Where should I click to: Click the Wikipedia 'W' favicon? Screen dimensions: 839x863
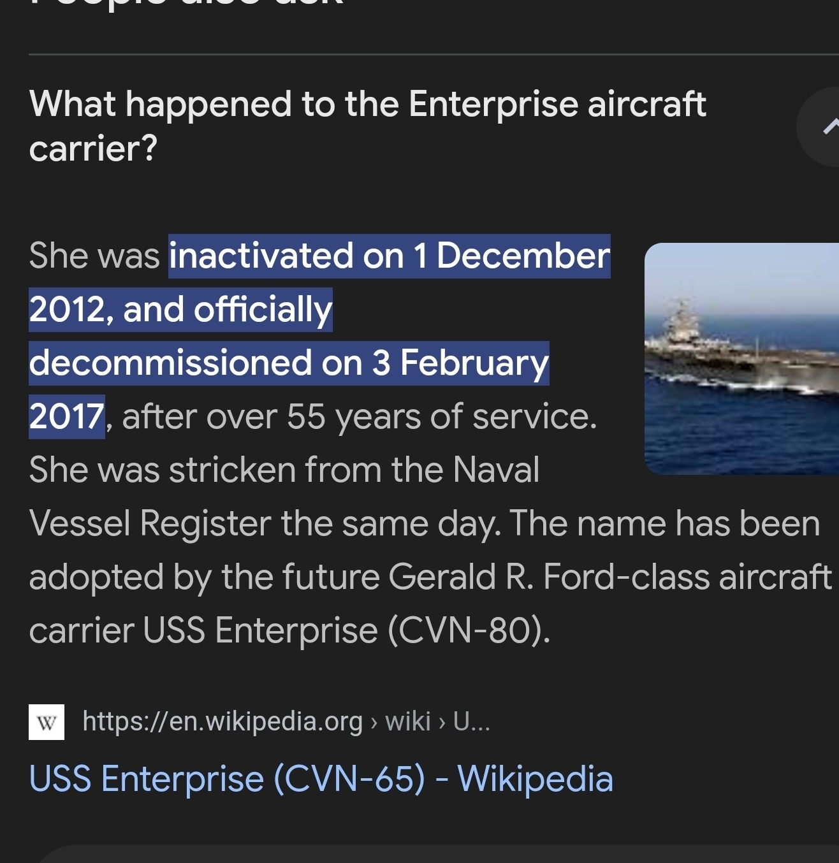(x=47, y=722)
